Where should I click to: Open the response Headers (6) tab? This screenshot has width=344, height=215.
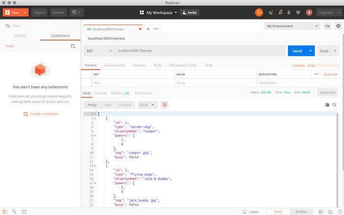[x=120, y=93]
